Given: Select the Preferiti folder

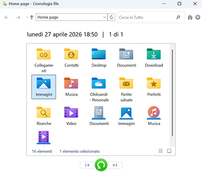Looking at the screenshot, I should click(x=154, y=87).
